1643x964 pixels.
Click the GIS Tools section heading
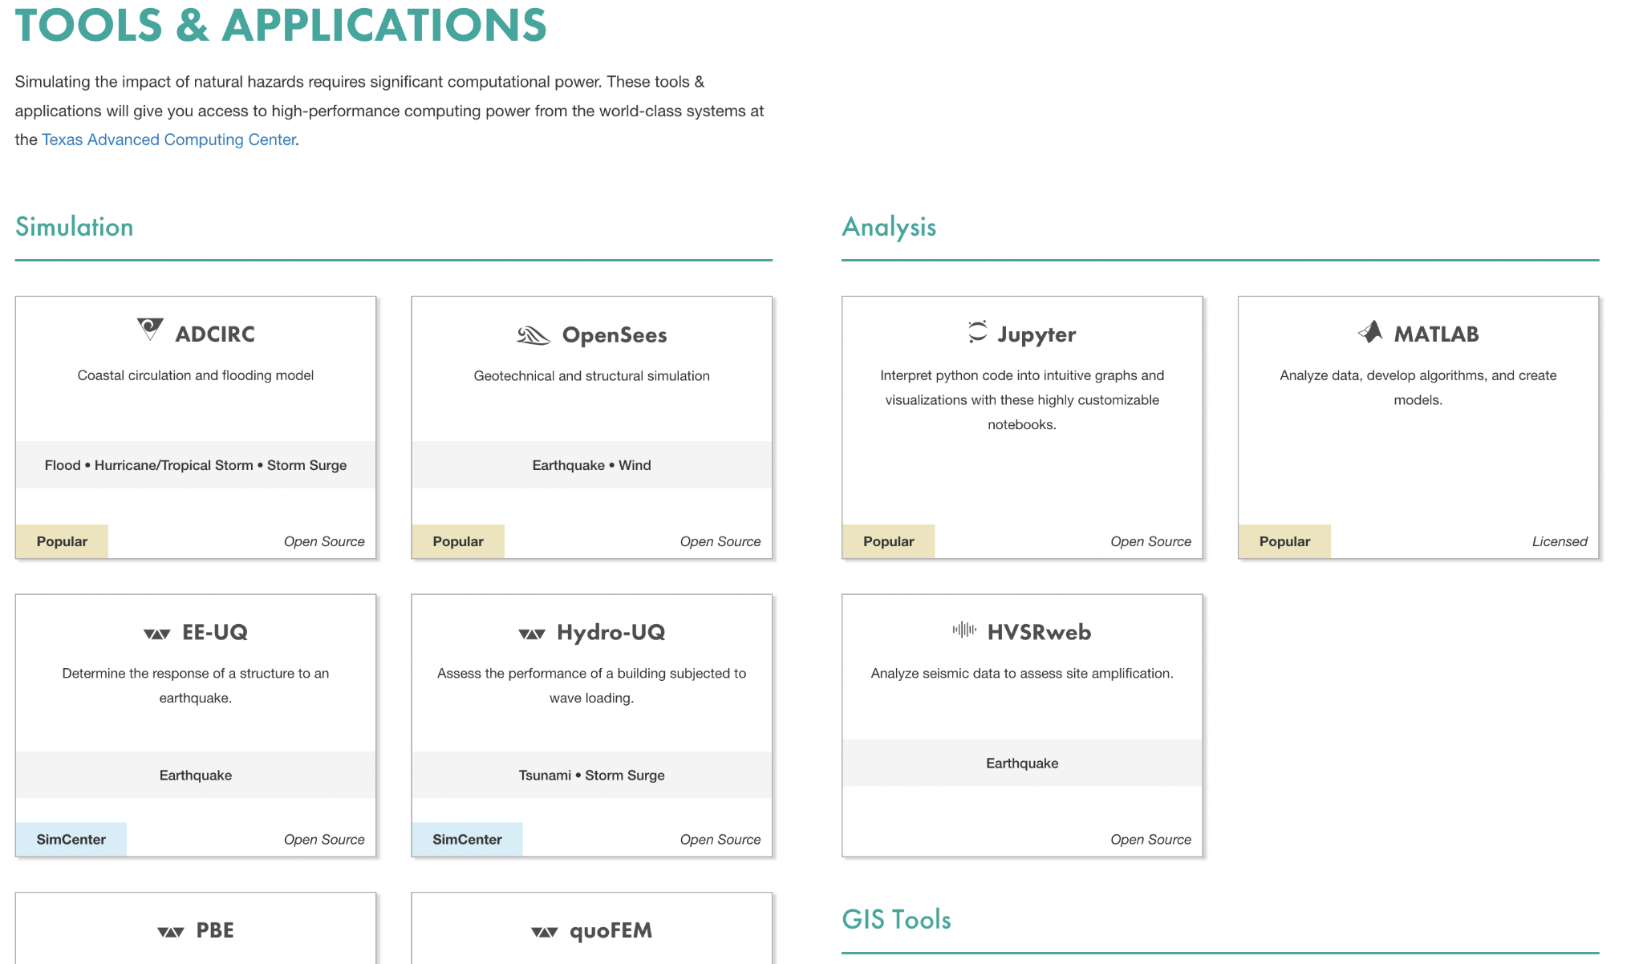pyautogui.click(x=896, y=919)
